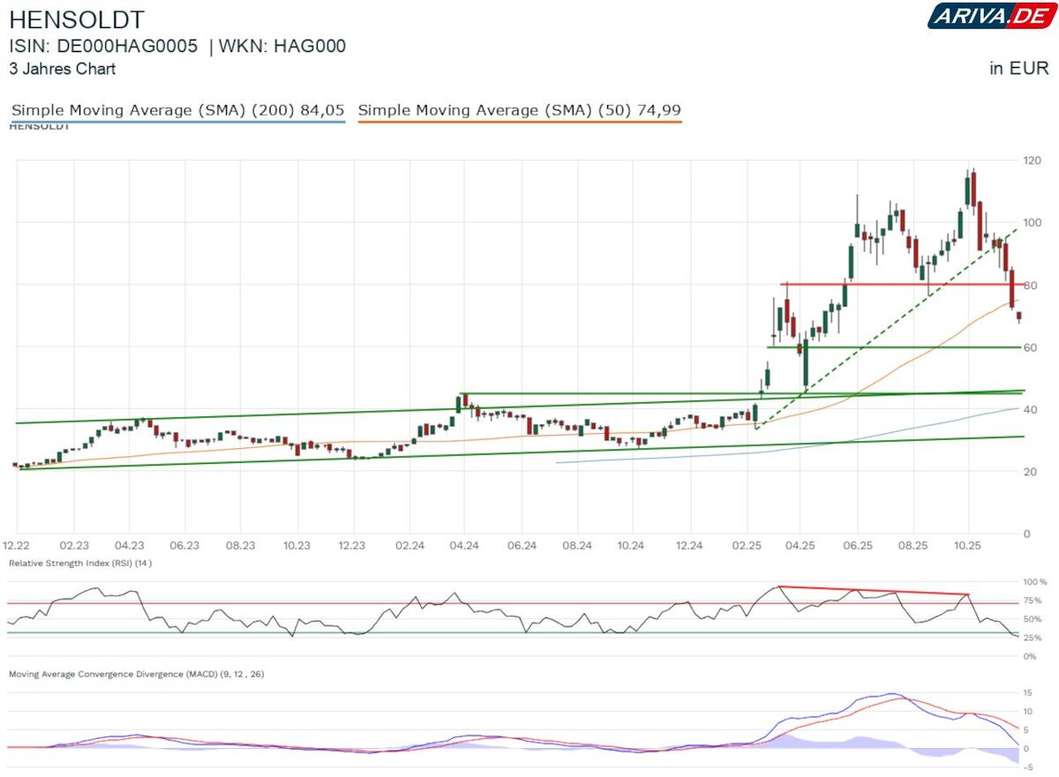This screenshot has height=777, width=1059.
Task: Click the 04.24 x-axis date label
Action: [465, 546]
